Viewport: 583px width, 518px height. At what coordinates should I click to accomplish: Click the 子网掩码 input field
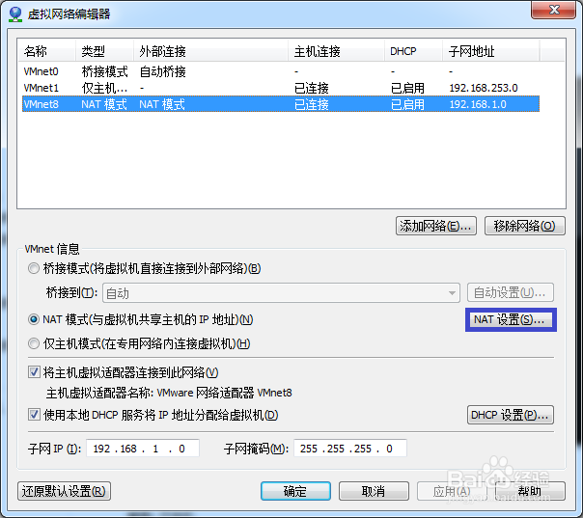[349, 449]
